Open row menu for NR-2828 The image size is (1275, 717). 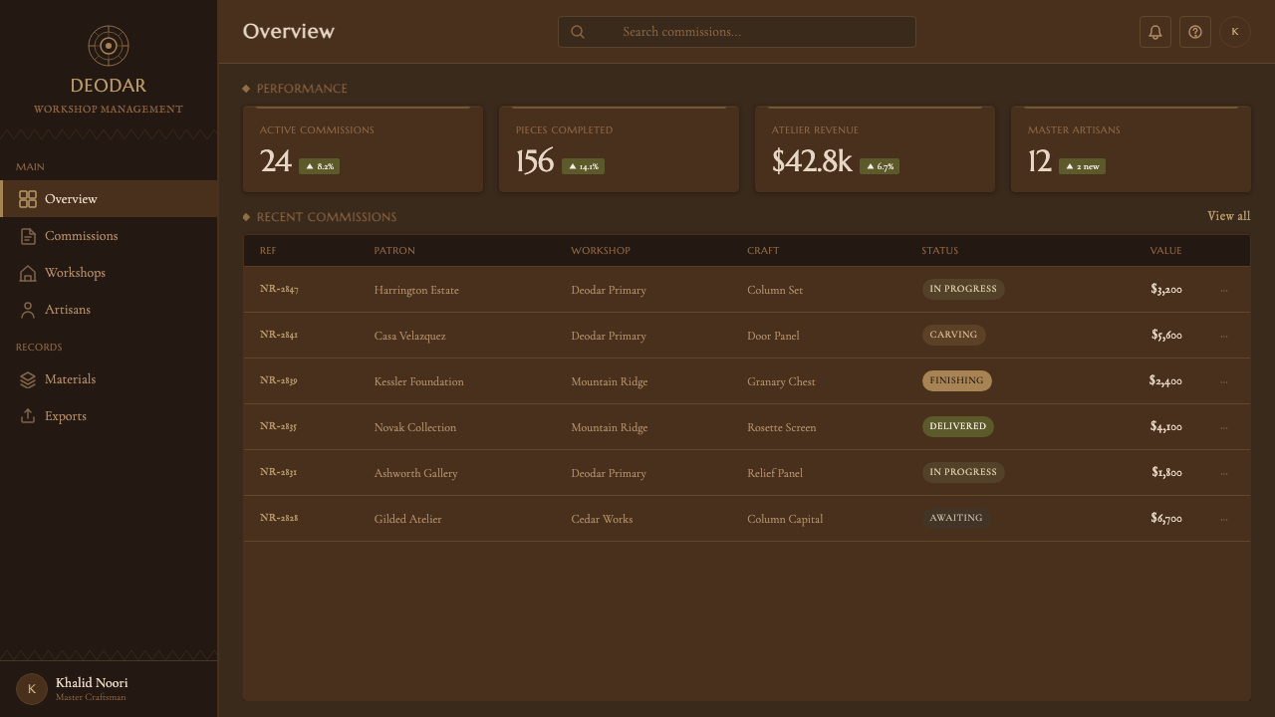pos(1224,519)
